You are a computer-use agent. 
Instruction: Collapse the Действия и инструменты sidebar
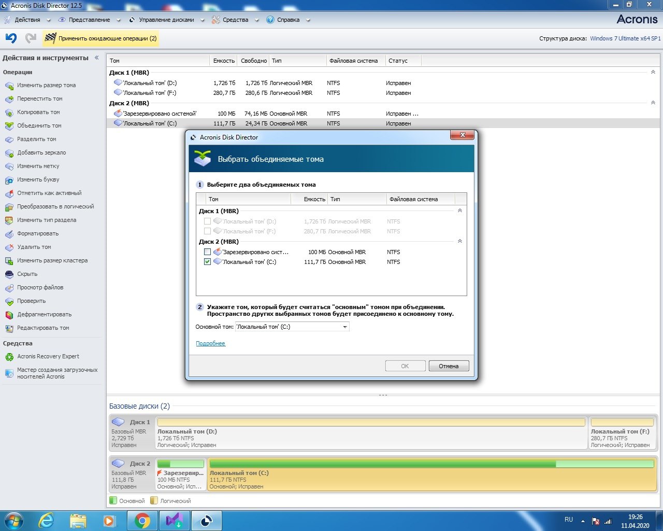96,58
